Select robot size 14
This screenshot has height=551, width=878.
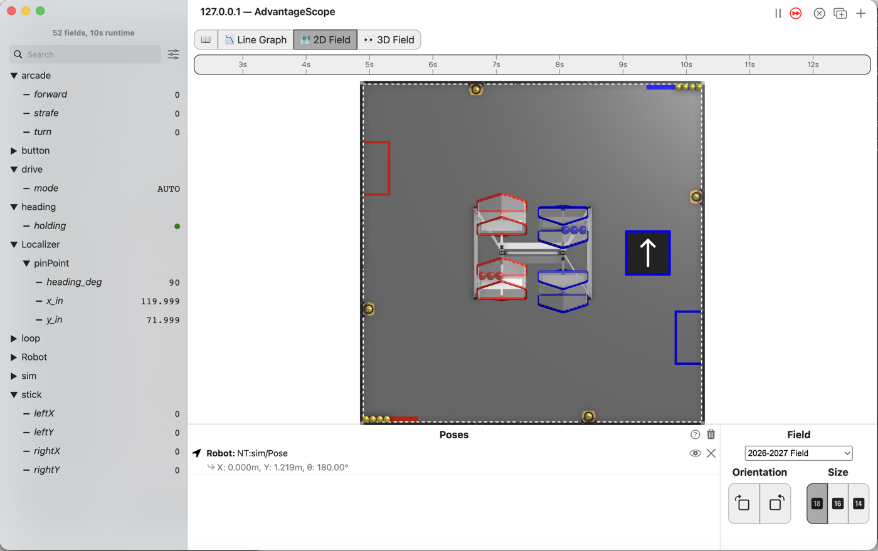[x=859, y=503]
